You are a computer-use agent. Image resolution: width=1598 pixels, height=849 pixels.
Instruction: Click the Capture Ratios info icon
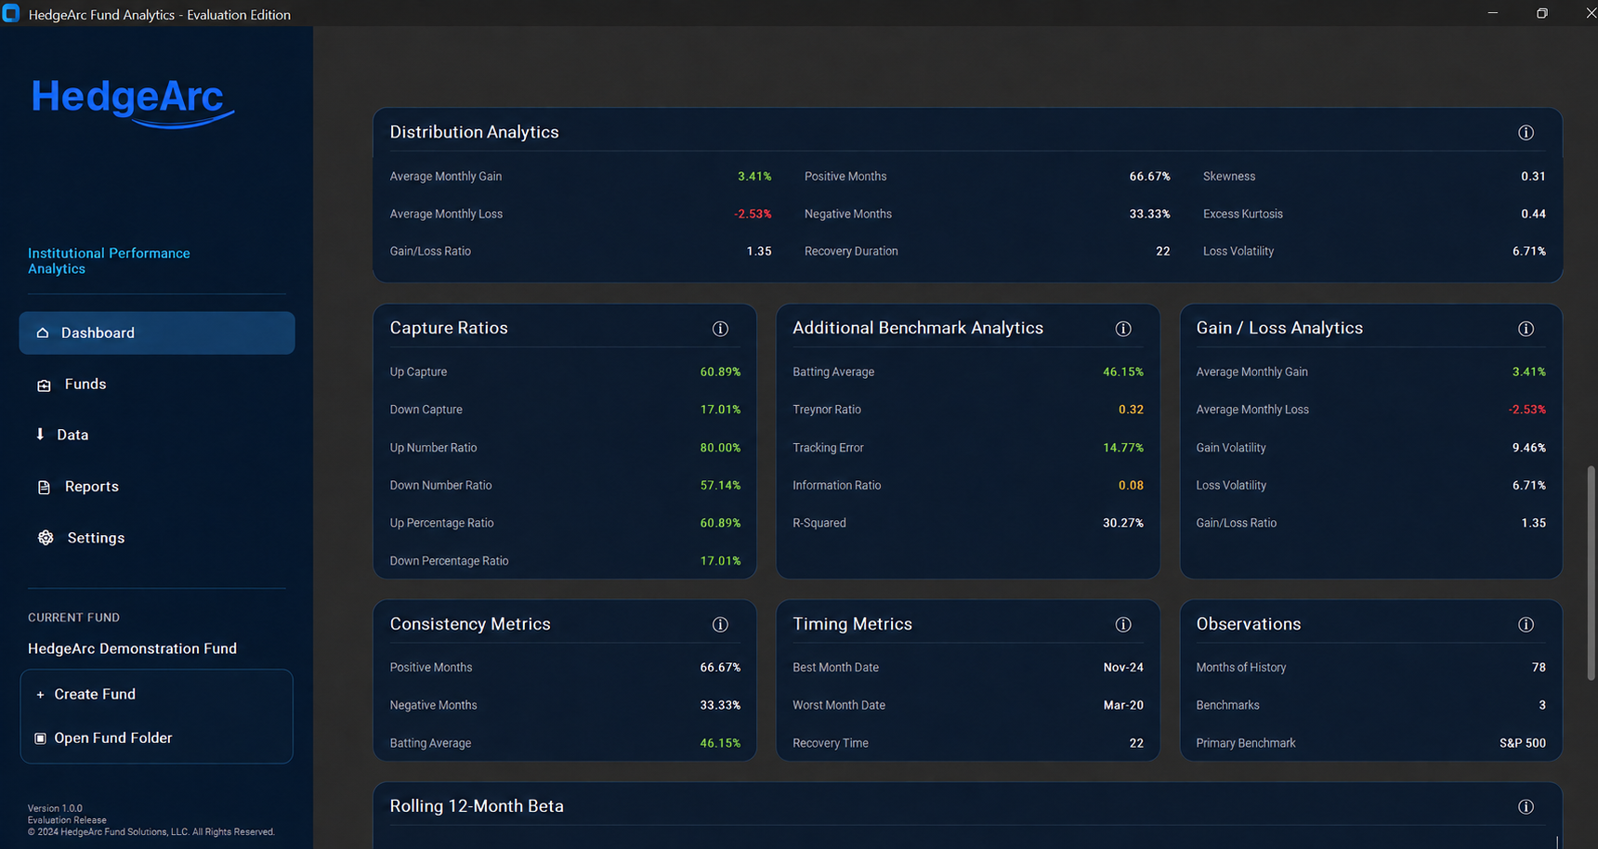[x=720, y=329]
